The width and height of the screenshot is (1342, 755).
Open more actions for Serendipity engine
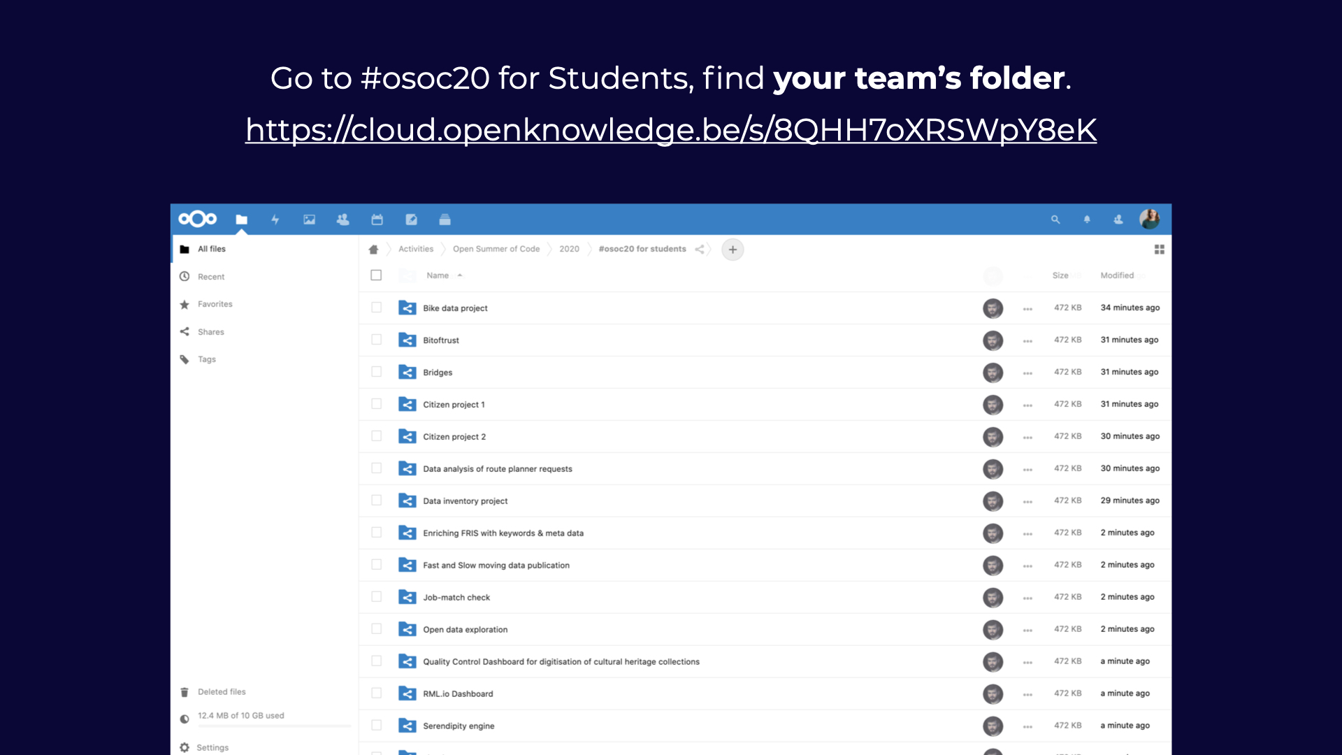tap(1027, 726)
